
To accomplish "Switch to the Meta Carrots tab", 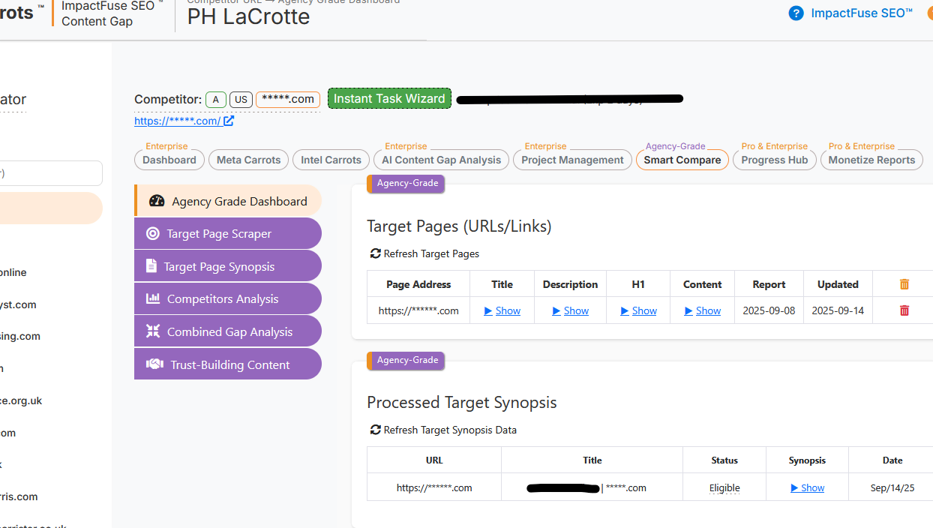I will click(249, 160).
